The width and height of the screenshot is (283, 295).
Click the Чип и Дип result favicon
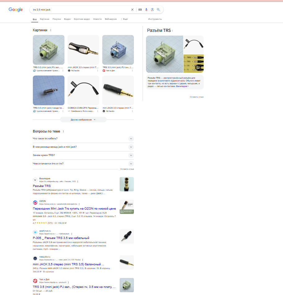point(35,281)
